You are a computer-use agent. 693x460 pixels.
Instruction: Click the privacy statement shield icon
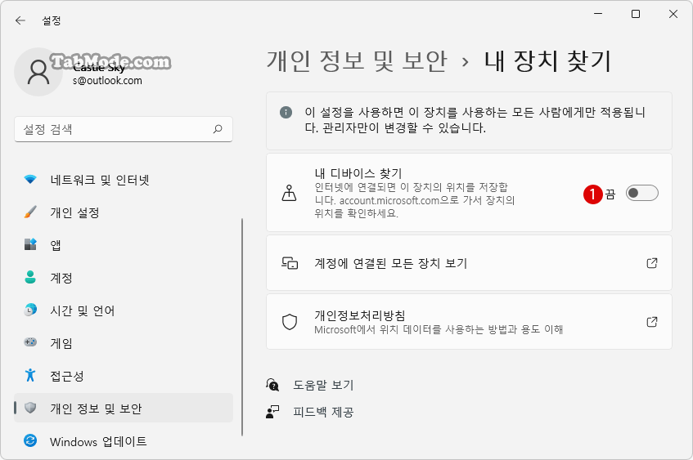click(x=290, y=322)
